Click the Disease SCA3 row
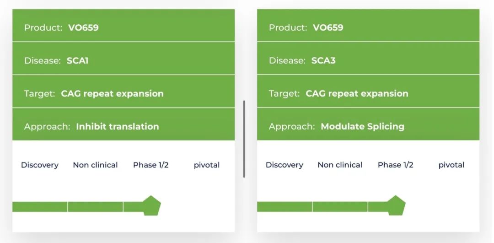This screenshot has height=243, width=494. pos(368,58)
